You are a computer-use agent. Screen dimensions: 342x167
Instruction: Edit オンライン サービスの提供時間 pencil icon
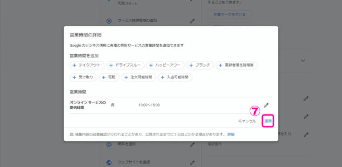click(266, 105)
